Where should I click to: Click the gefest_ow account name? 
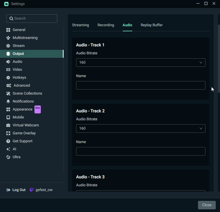point(44,190)
